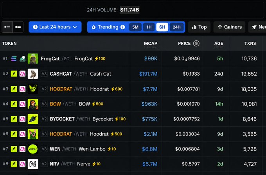
Task: Click the boost 100 badge on FrogCat
Action: click(x=100, y=59)
